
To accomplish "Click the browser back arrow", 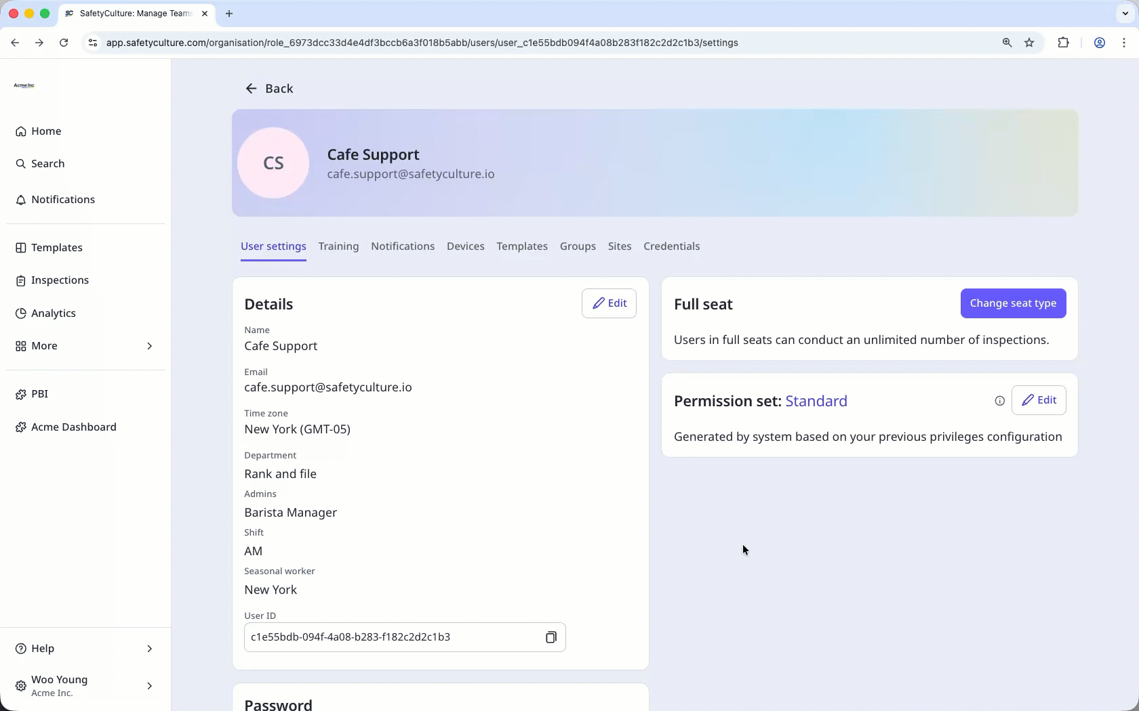I will click(x=15, y=43).
